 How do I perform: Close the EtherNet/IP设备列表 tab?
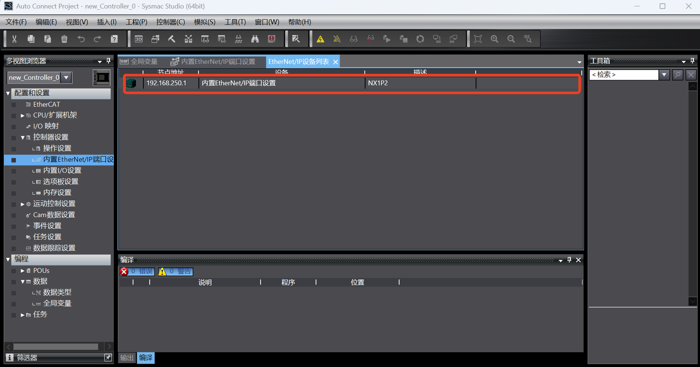click(336, 62)
